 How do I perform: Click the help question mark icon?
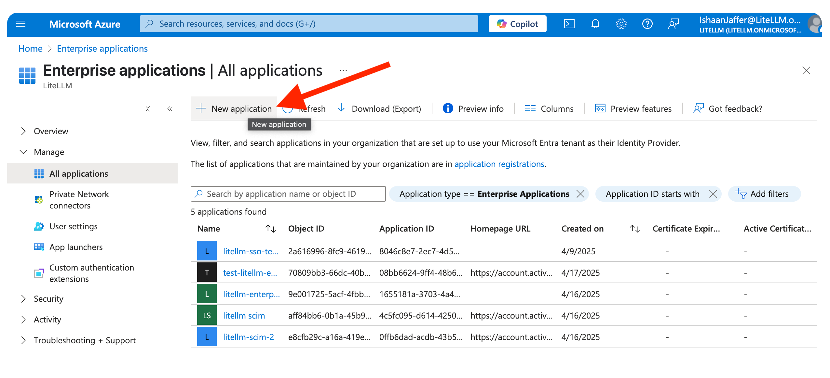[647, 24]
